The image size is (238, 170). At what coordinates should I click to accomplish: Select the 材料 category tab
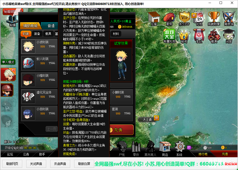click(116, 34)
